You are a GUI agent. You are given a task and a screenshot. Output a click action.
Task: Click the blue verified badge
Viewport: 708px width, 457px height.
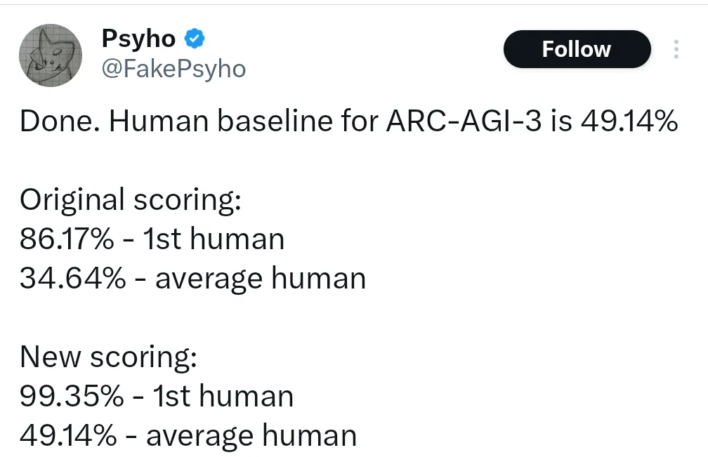click(x=194, y=39)
